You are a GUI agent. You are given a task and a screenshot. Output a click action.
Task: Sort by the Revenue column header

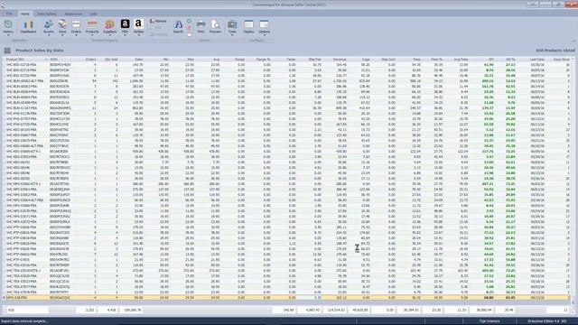(x=336, y=60)
